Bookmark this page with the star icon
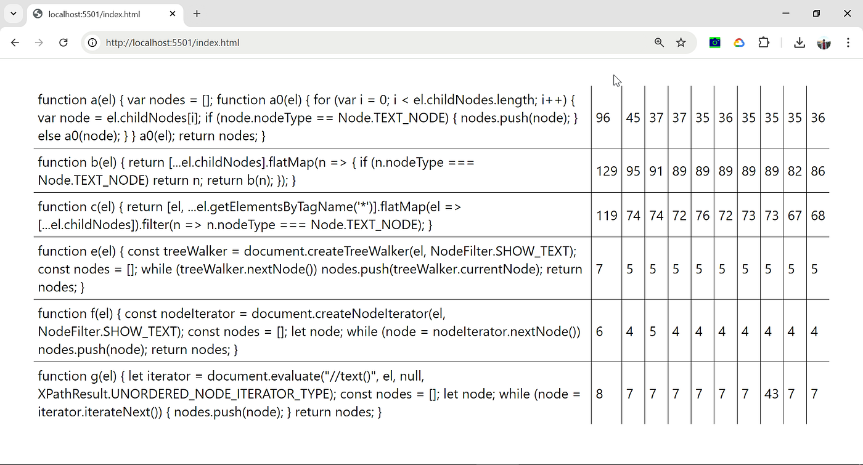This screenshot has width=863, height=465. pos(681,42)
